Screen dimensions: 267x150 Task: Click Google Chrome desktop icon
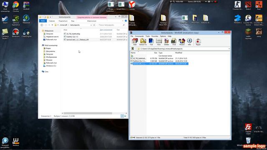(x=16, y=7)
